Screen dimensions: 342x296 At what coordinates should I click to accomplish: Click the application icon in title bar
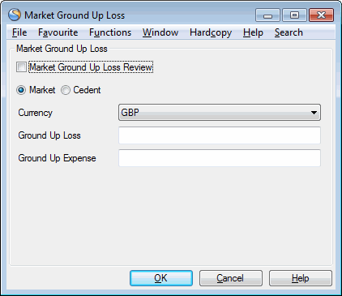[x=15, y=15]
